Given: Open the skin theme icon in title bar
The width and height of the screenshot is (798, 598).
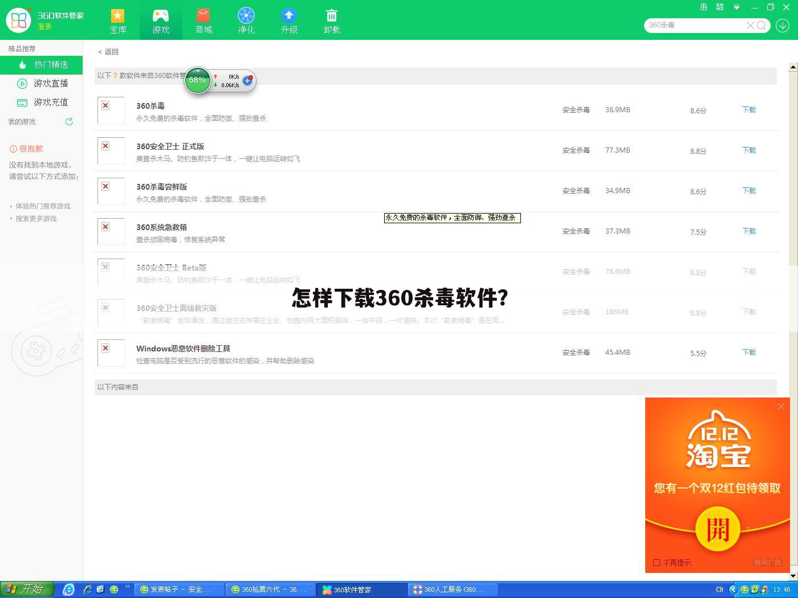Looking at the screenshot, I should [720, 7].
